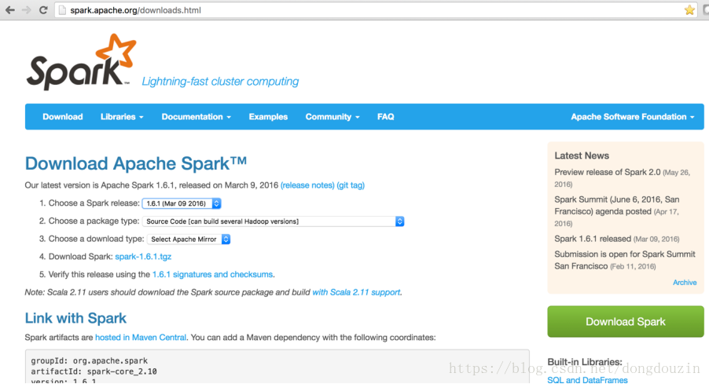
Task: Click the page icon in address bar
Action: coord(62,10)
